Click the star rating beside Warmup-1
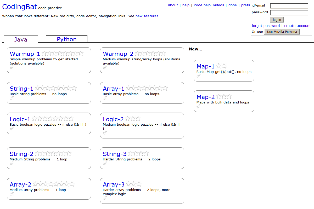The image size is (314, 209). click(x=63, y=54)
